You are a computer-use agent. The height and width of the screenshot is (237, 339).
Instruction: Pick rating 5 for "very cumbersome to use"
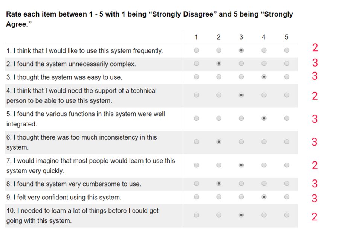[287, 184]
